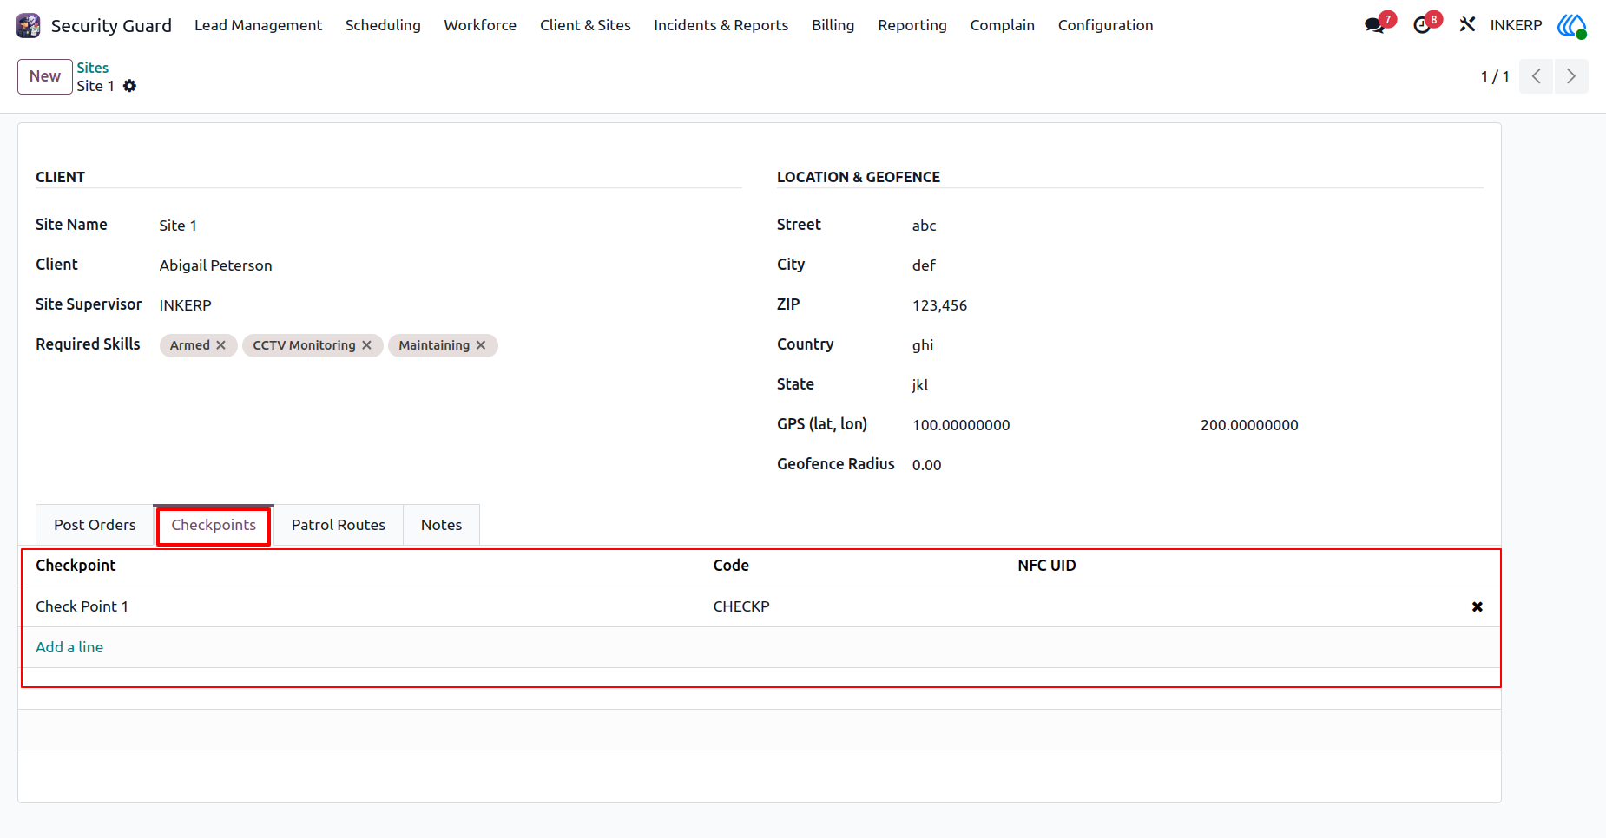Remove the Maintaining skill tag
The width and height of the screenshot is (1606, 838).
(x=481, y=345)
